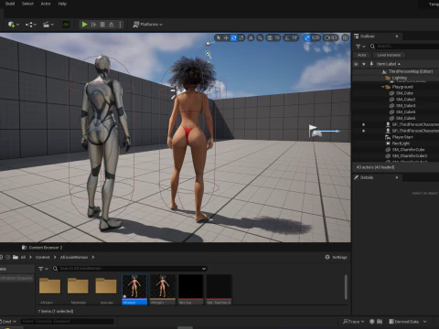Open the Blueprints toolbar dropdown
The image size is (439, 329).
[31, 25]
